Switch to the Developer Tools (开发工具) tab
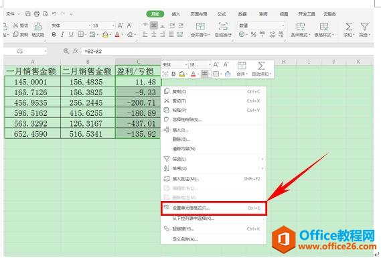The image size is (381, 258). point(307,14)
